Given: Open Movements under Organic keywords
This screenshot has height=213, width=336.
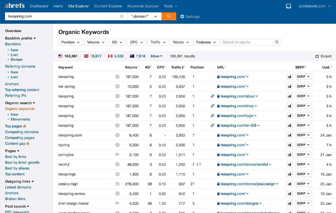Looking at the screenshot, I should click(x=20, y=119).
